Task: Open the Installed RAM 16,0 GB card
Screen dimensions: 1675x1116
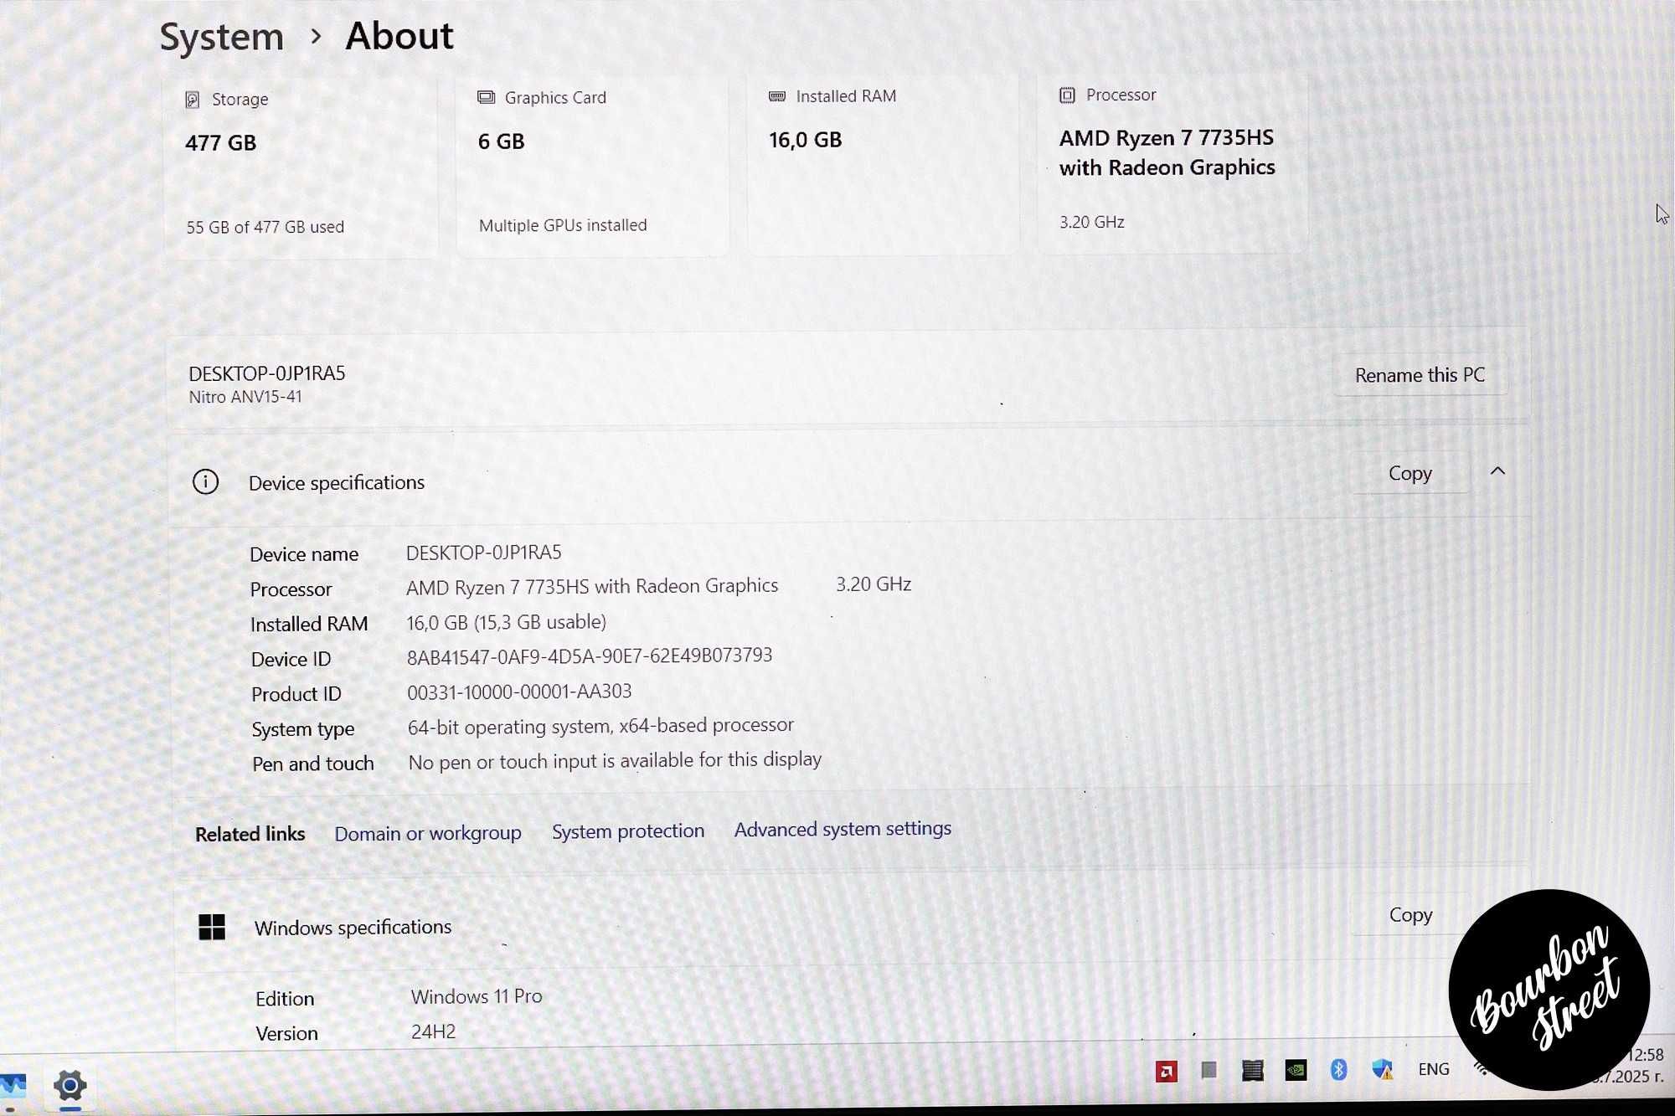Action: pyautogui.click(x=883, y=163)
